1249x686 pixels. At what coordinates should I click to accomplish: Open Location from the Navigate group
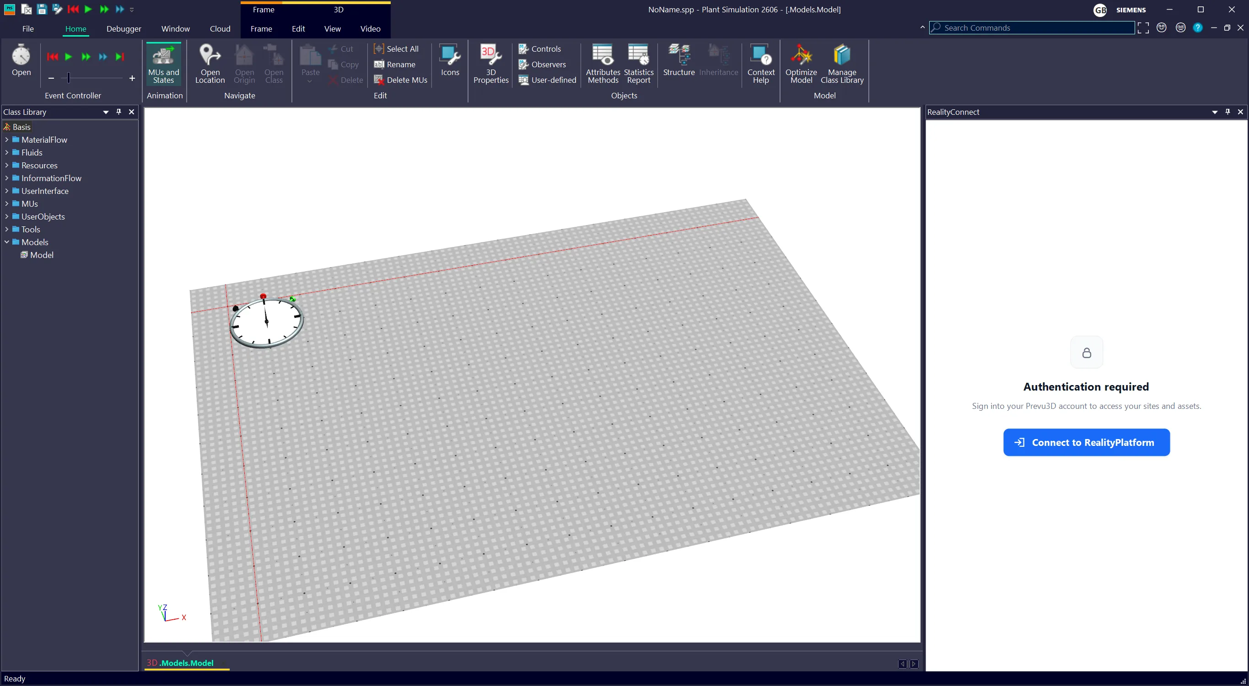(210, 64)
